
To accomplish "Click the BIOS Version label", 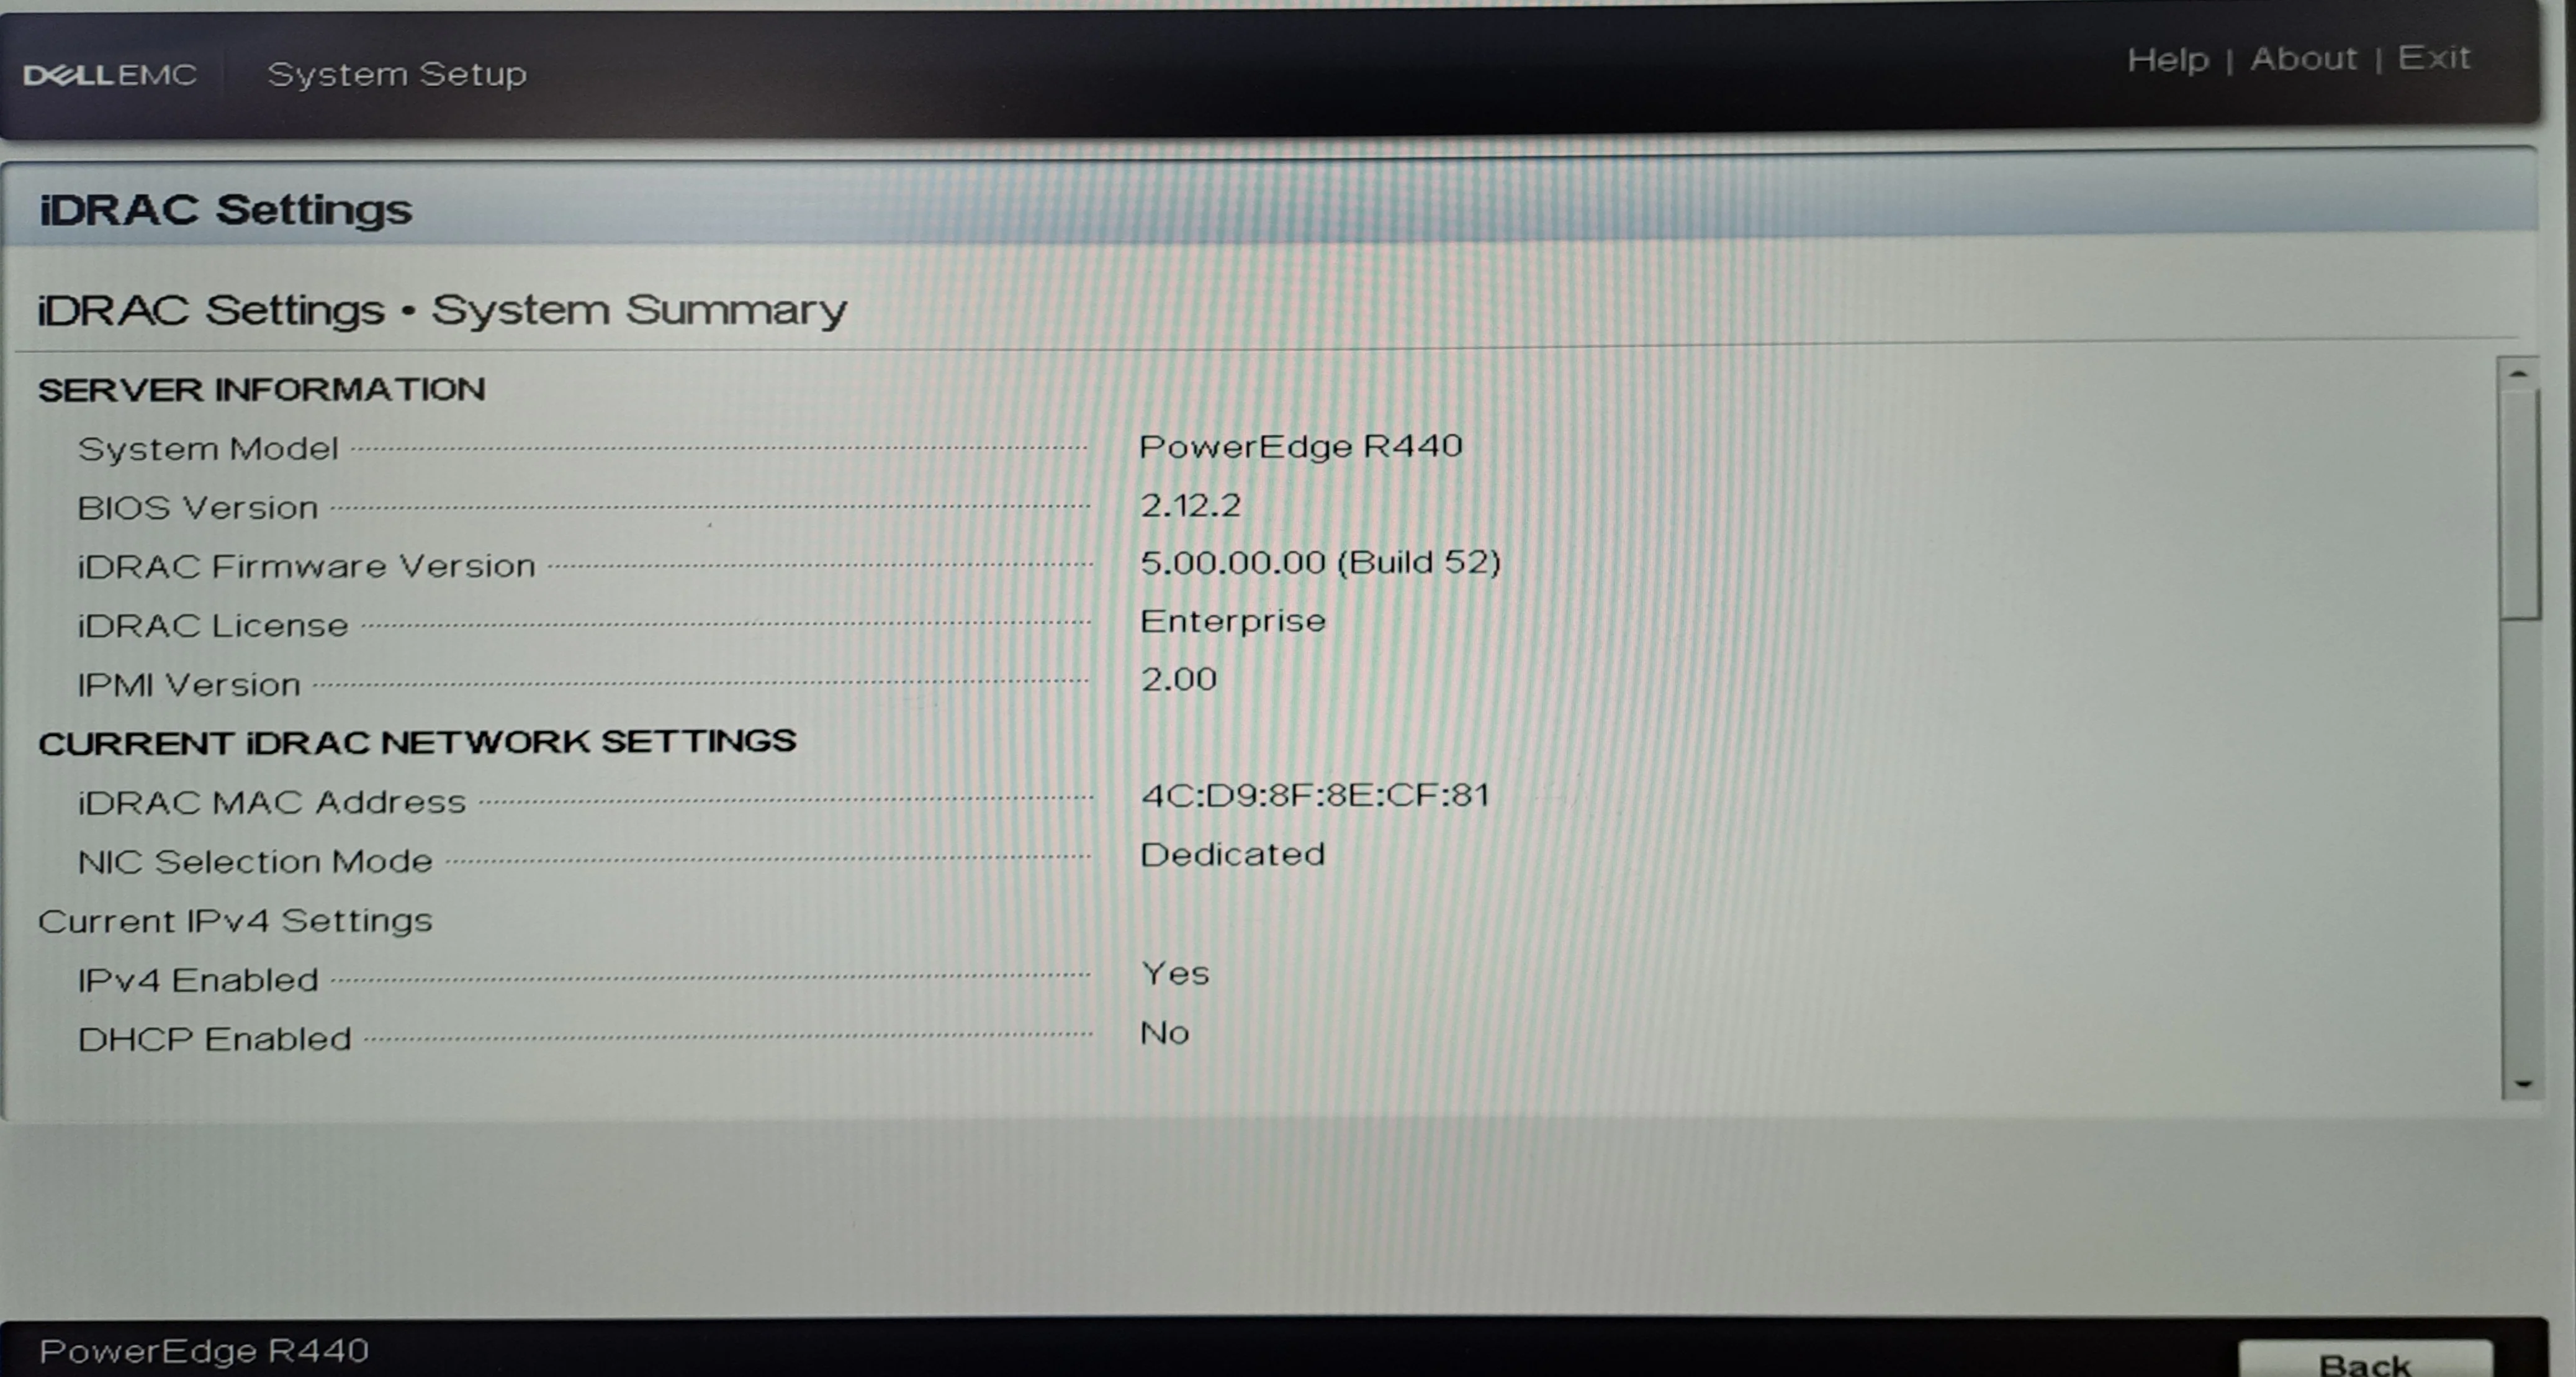I will tap(198, 508).
